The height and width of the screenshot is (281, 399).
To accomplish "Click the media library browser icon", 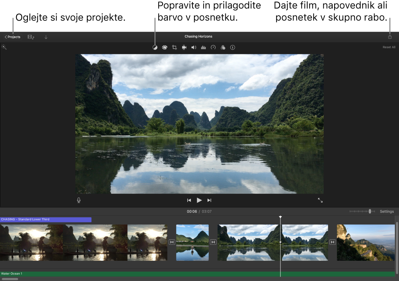I will pyautogui.click(x=31, y=37).
